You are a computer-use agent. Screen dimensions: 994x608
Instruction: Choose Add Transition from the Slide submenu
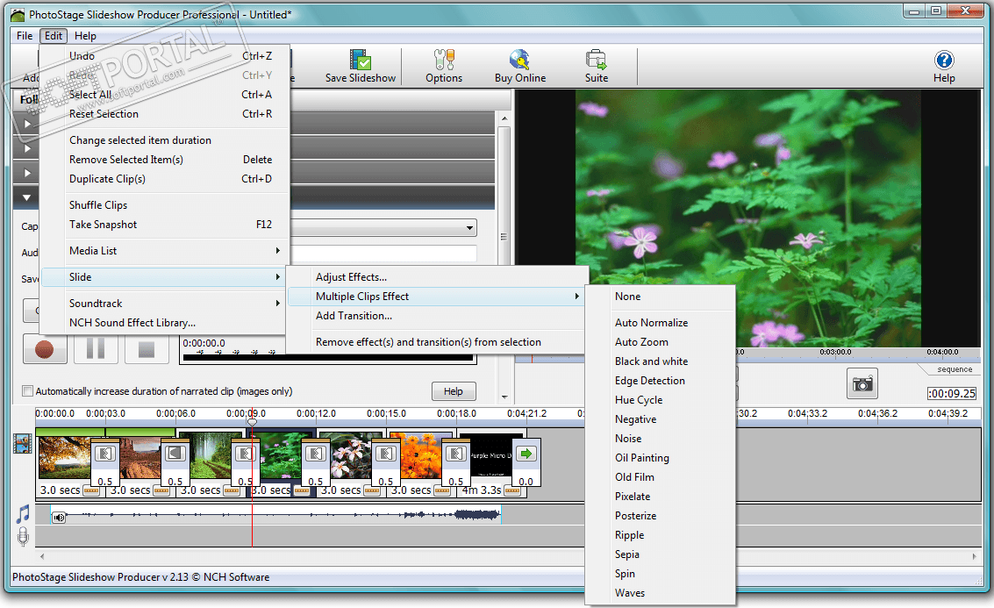(354, 316)
